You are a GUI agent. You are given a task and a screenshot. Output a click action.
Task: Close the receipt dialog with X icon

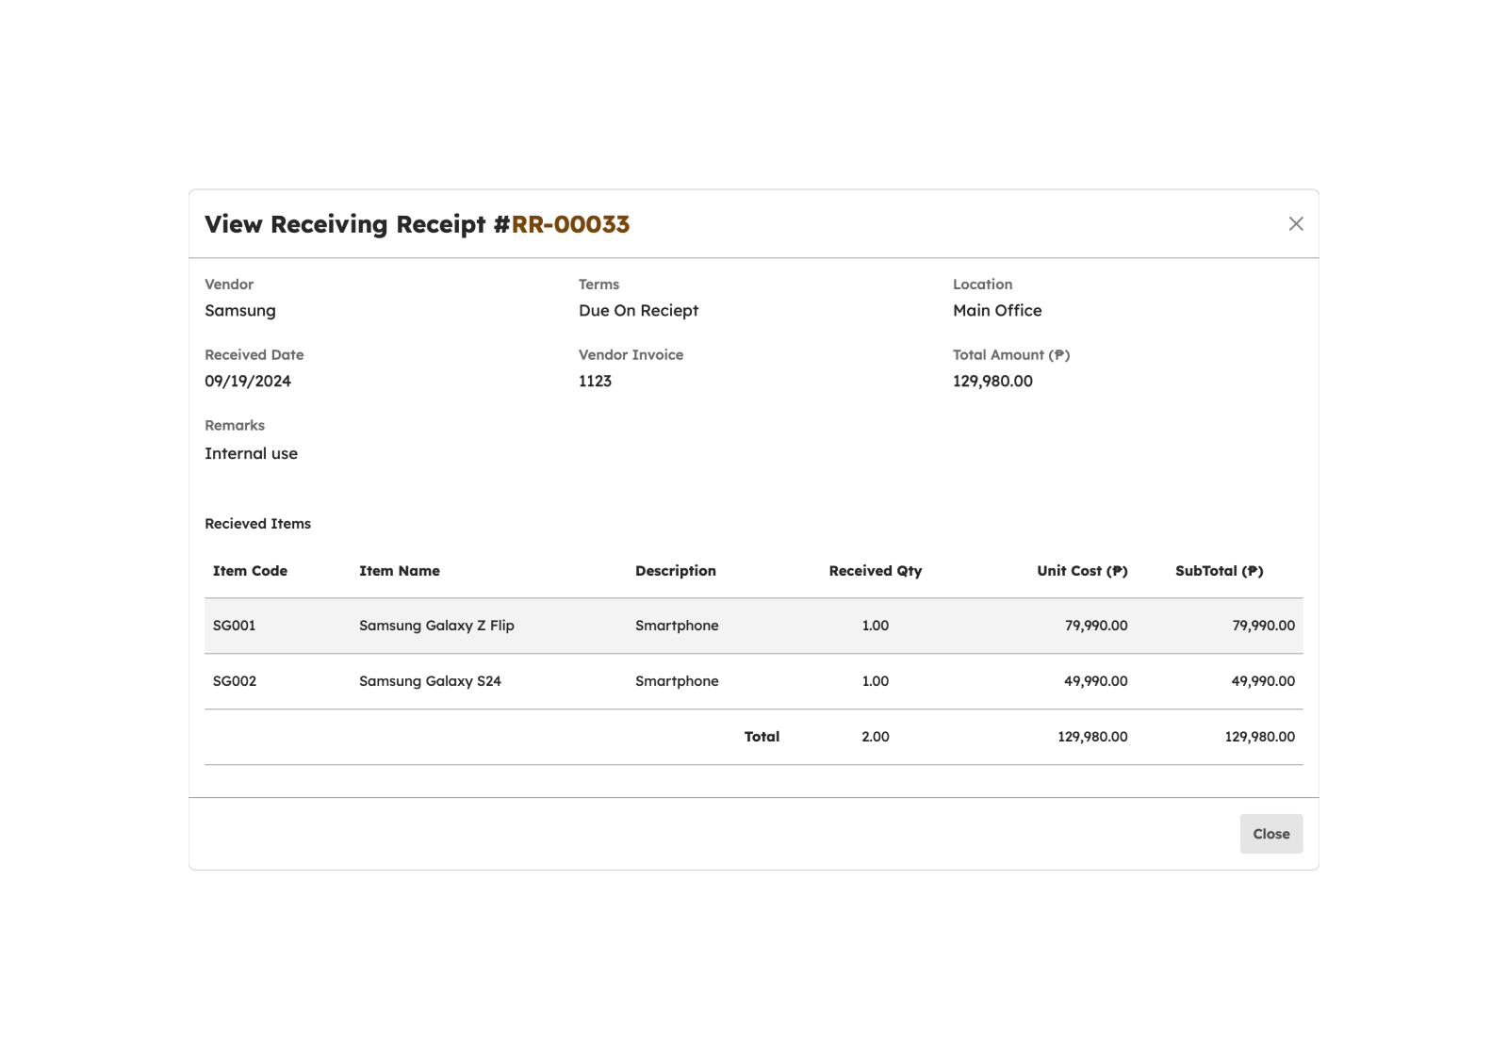(x=1296, y=223)
